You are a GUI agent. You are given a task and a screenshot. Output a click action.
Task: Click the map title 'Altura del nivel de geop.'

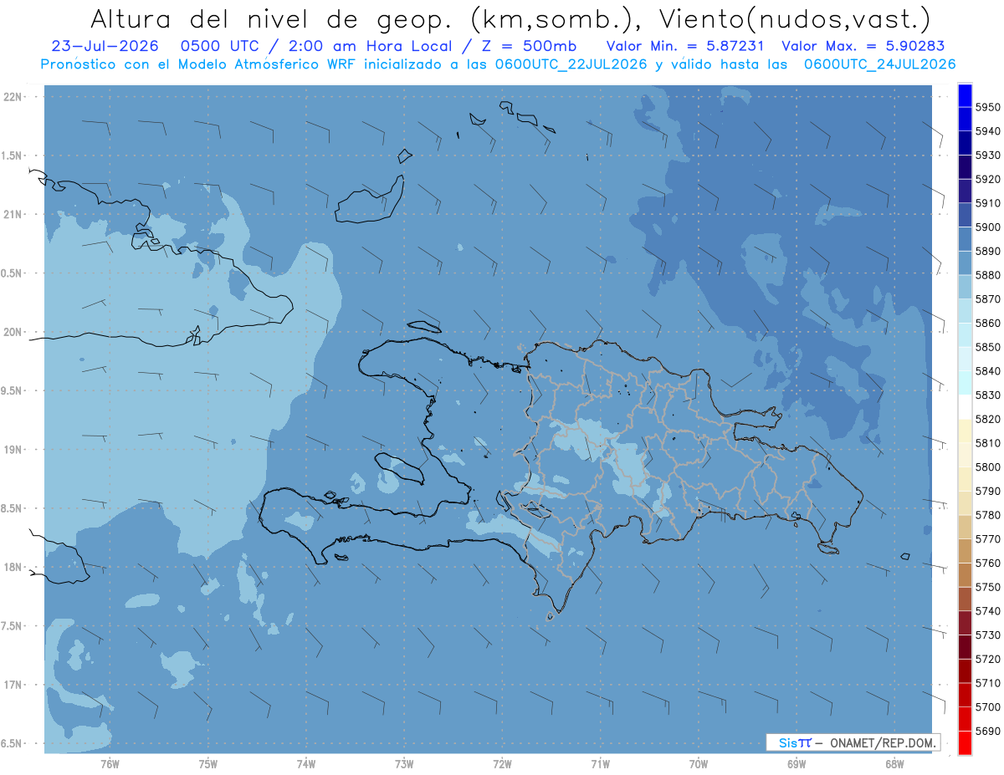coord(270,19)
